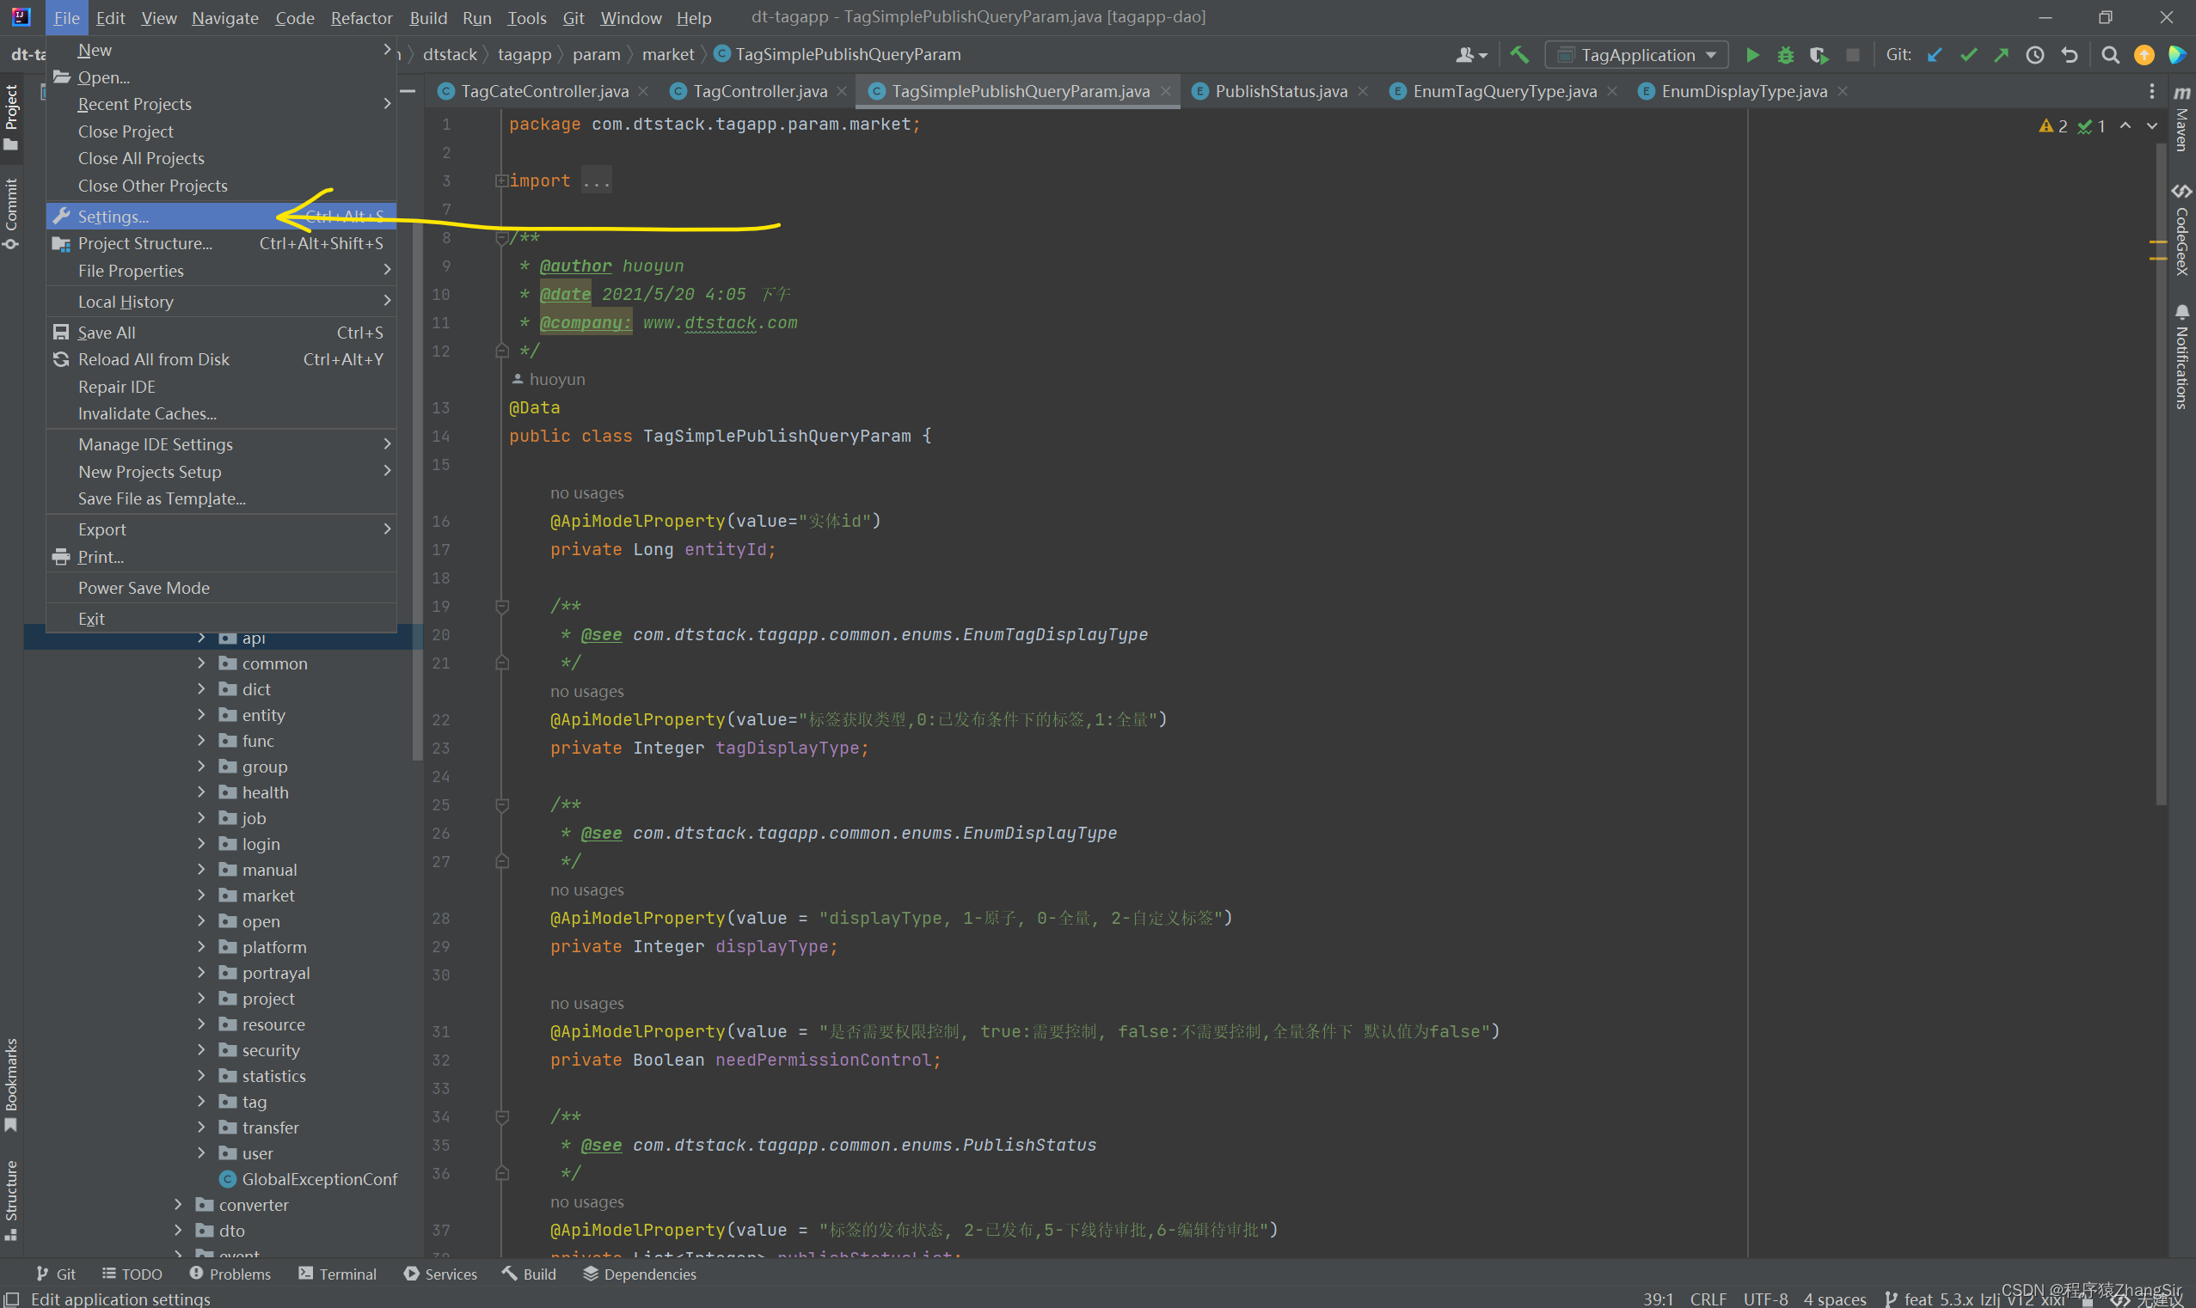Click CRLF line separator widget

(1708, 1299)
